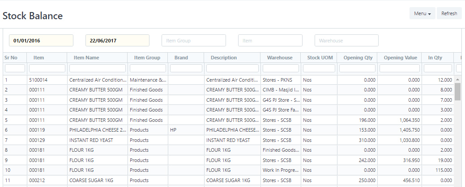Click the Brand column header

[181, 58]
